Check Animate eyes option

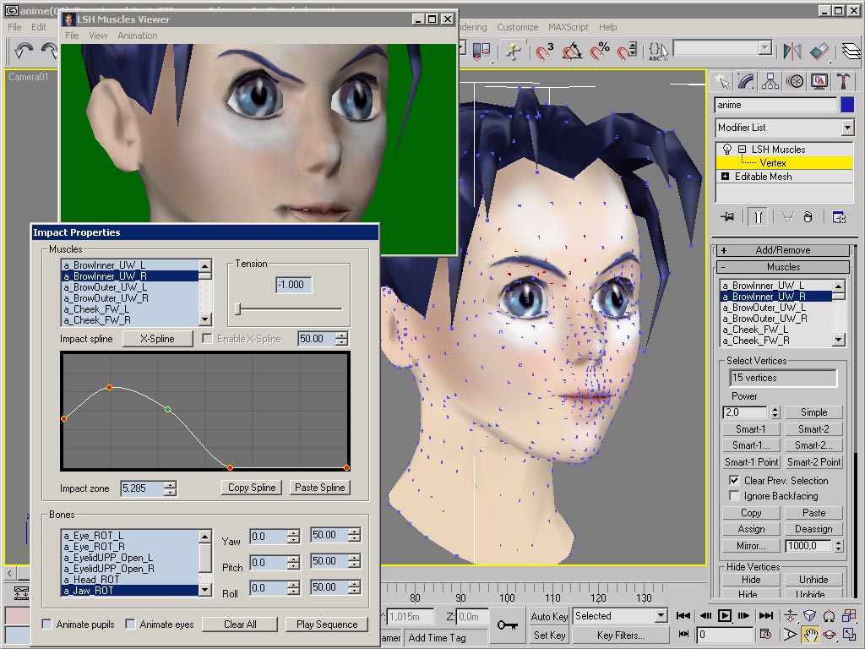point(130,624)
